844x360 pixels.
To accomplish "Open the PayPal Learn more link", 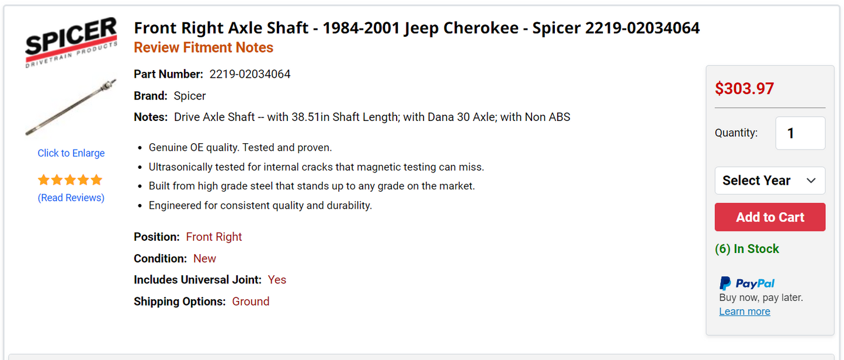I will pos(744,311).
